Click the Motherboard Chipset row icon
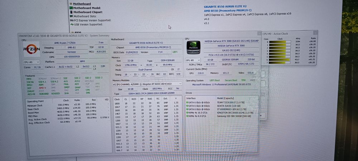This screenshot has width=358, height=161. pyautogui.click(x=72, y=12)
